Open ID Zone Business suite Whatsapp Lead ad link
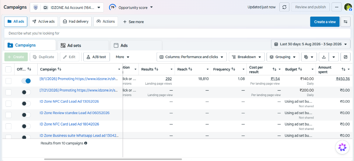The height and width of the screenshot is (161, 354). click(x=79, y=135)
